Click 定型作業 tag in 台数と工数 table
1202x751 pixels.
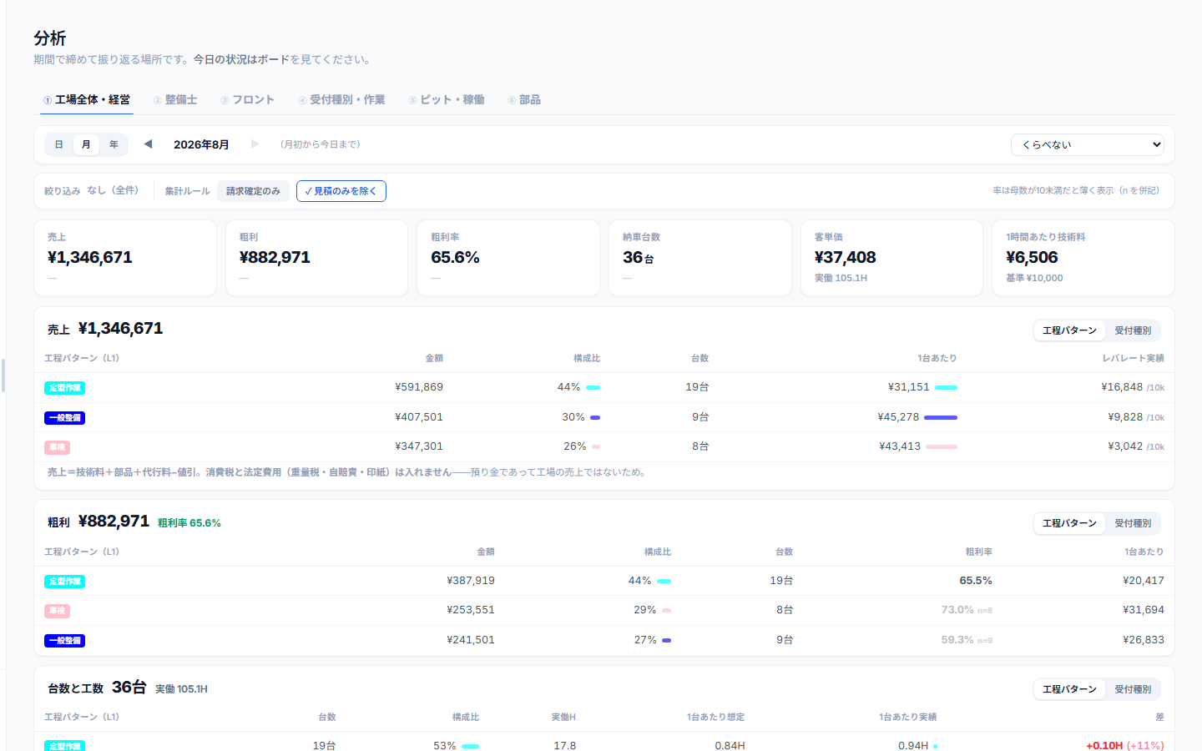tap(64, 746)
